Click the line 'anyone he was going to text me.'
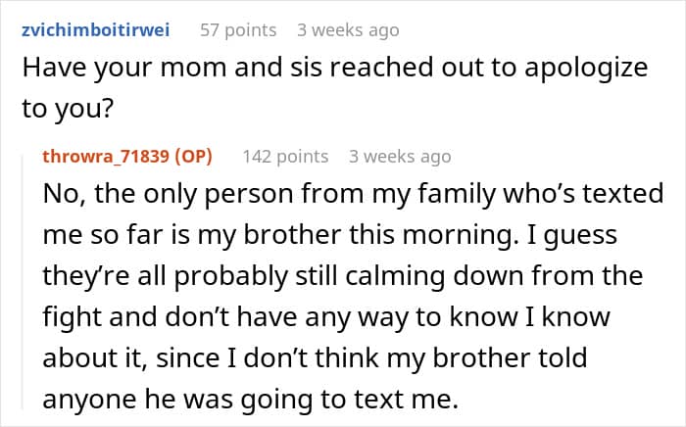 point(251,400)
